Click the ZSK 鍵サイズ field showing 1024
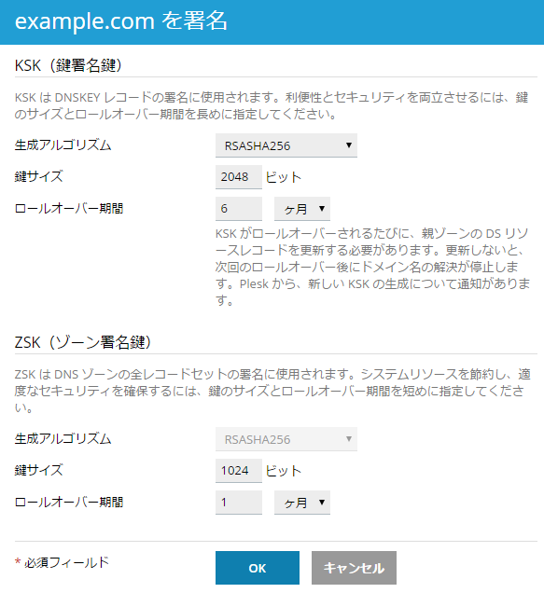Image resolution: width=544 pixels, height=593 pixels. pyautogui.click(x=239, y=471)
